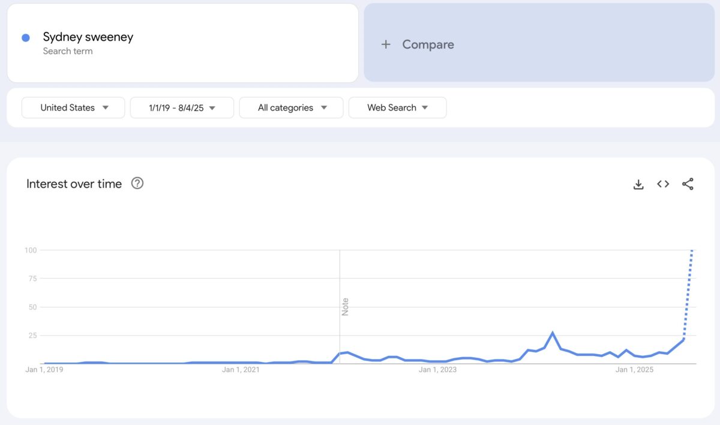Open the Interest over time help tooltip
Image resolution: width=720 pixels, height=425 pixels.
pos(137,183)
